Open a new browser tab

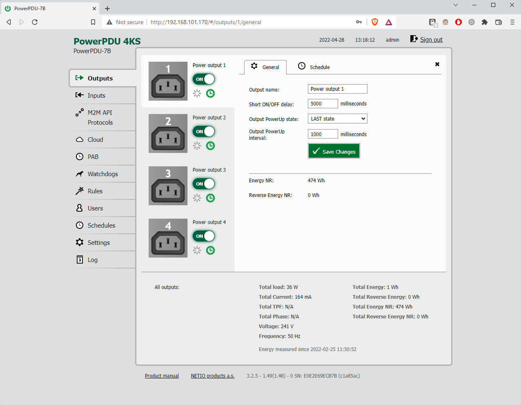107,9
